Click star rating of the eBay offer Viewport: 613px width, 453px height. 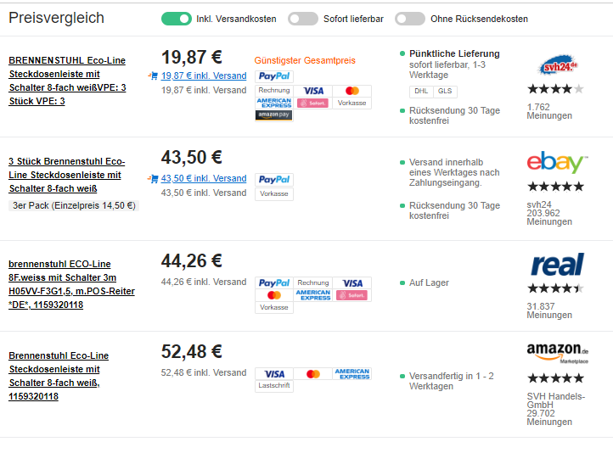(x=555, y=187)
